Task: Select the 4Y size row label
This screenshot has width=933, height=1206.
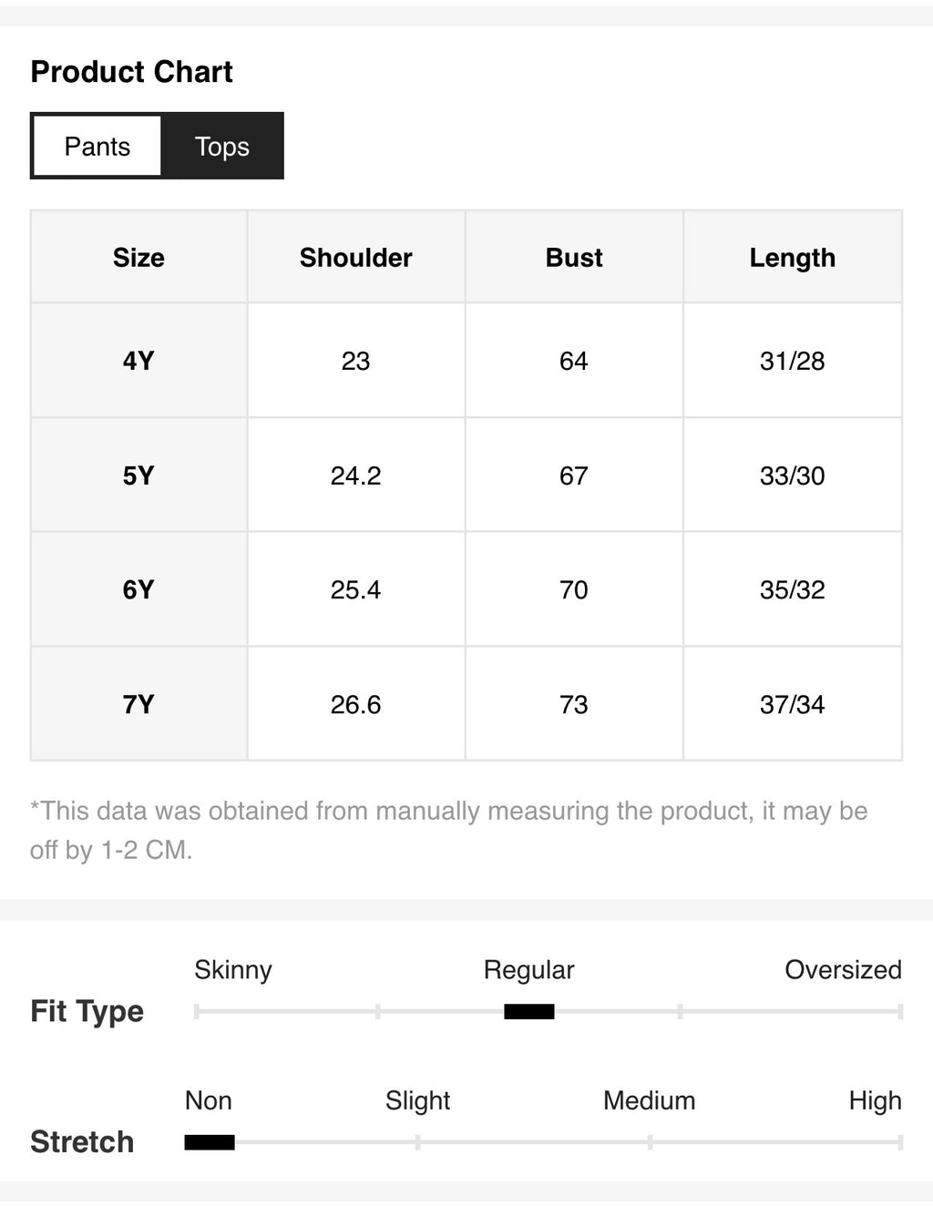Action: [138, 361]
